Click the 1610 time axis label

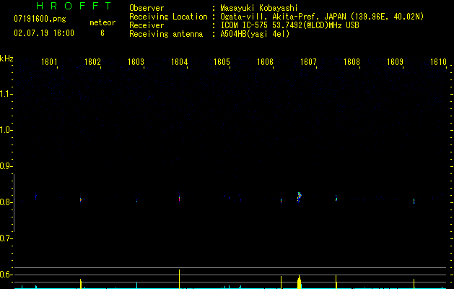click(x=438, y=61)
